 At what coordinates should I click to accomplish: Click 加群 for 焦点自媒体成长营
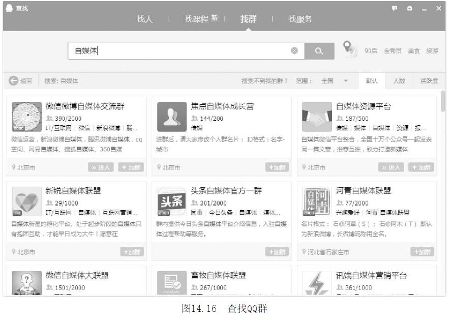point(277,167)
